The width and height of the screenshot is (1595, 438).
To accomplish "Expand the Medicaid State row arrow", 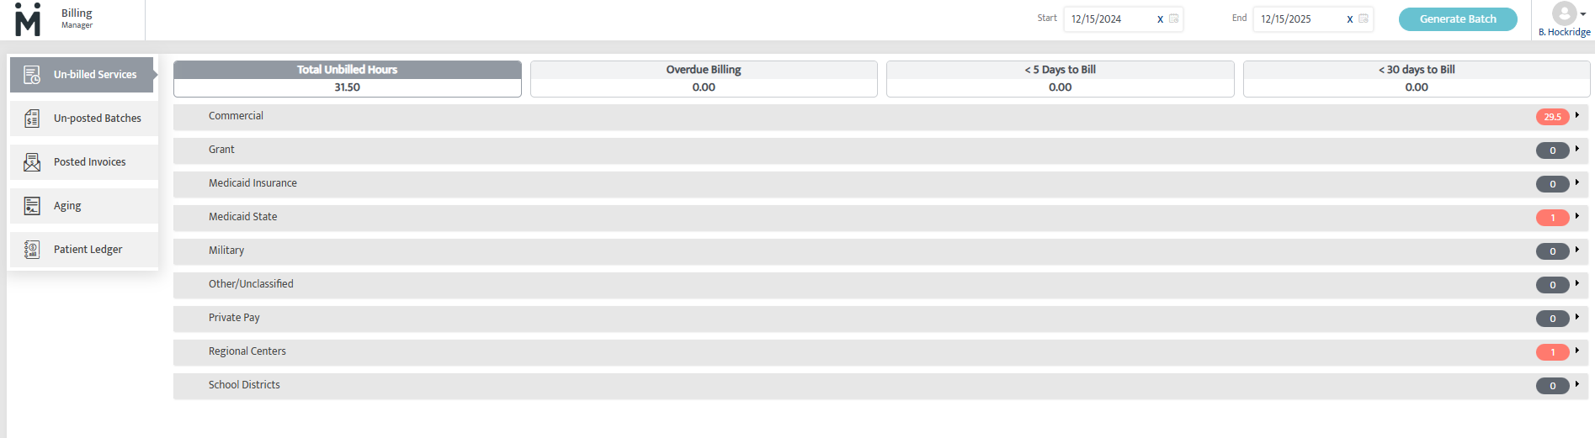I will (x=1576, y=216).
